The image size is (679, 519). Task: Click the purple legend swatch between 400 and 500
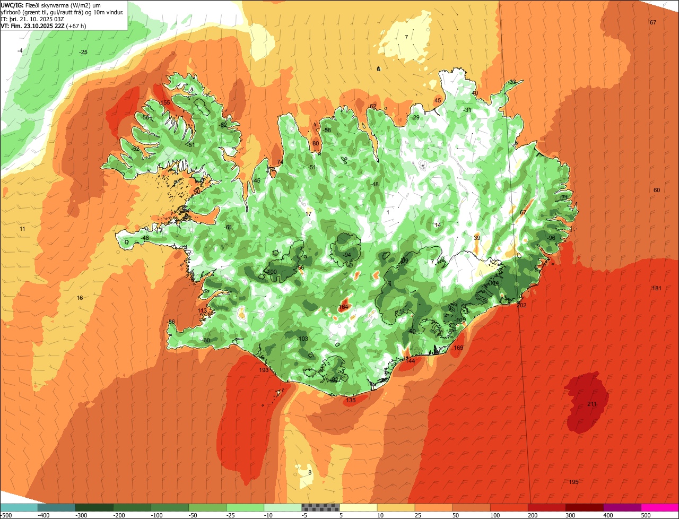click(622, 507)
